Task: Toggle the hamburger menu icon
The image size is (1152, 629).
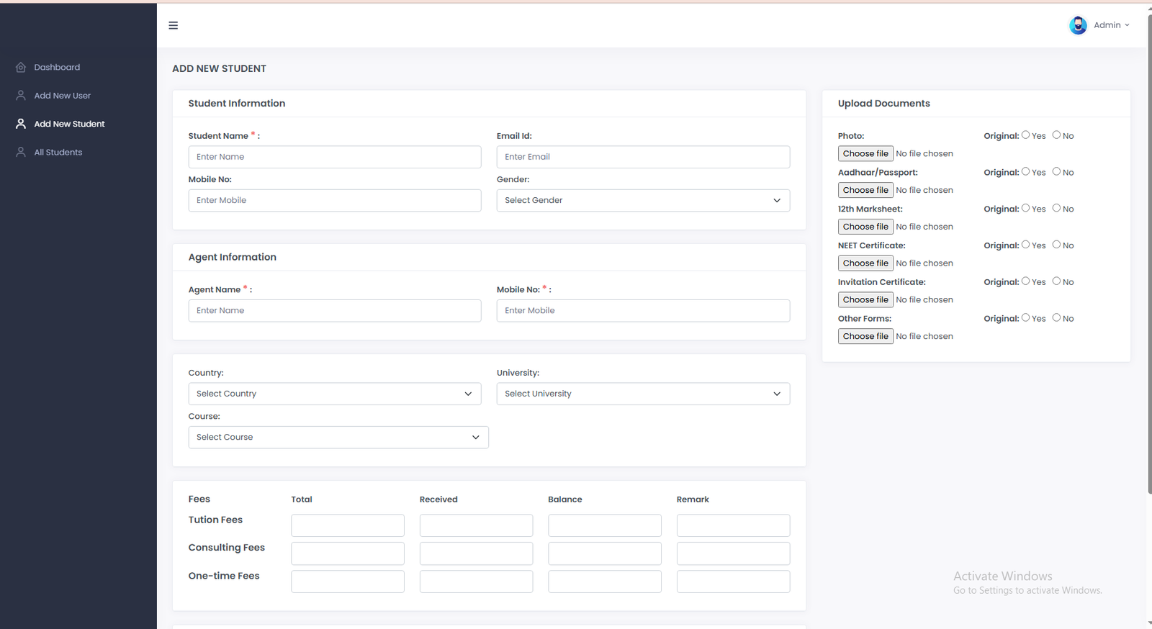Action: pyautogui.click(x=174, y=25)
